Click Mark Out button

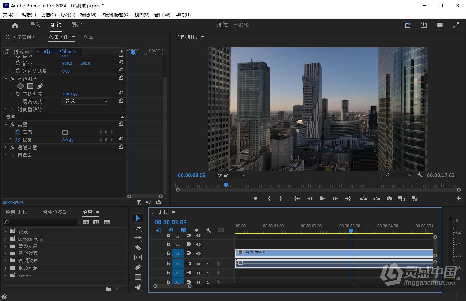281,199
